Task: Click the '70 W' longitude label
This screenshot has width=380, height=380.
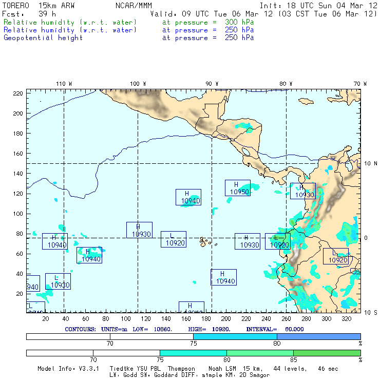Action: click(x=360, y=84)
